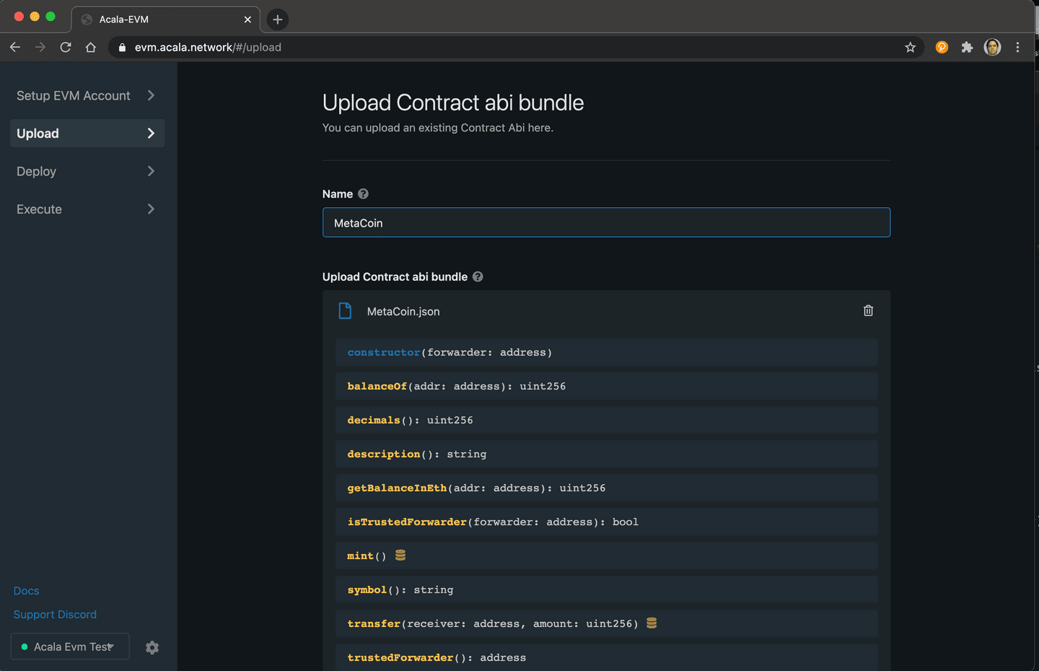The image size is (1039, 671).
Task: Open the Support Discord link
Action: pyautogui.click(x=55, y=615)
